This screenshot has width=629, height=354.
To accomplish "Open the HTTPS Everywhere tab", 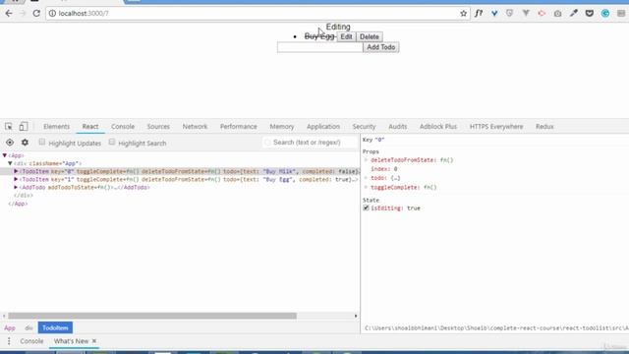I will coord(496,127).
